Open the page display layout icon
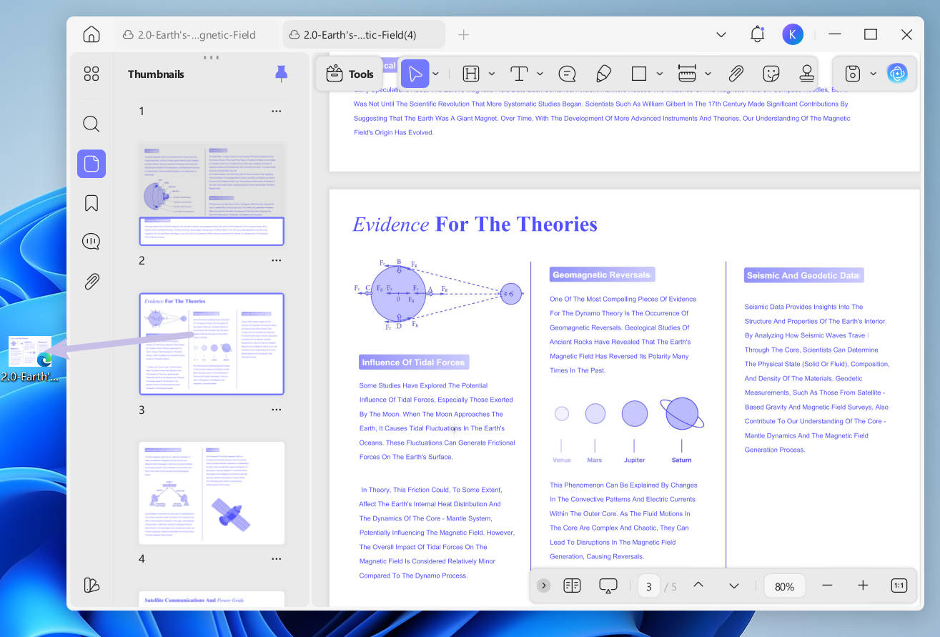940x637 pixels. coord(572,586)
